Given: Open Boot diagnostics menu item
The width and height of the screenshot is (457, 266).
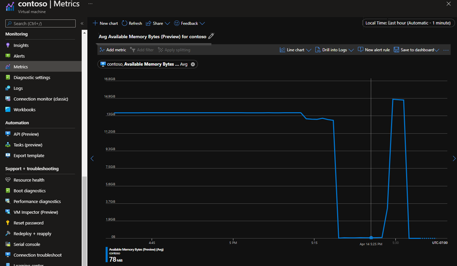Looking at the screenshot, I should click(x=30, y=191).
